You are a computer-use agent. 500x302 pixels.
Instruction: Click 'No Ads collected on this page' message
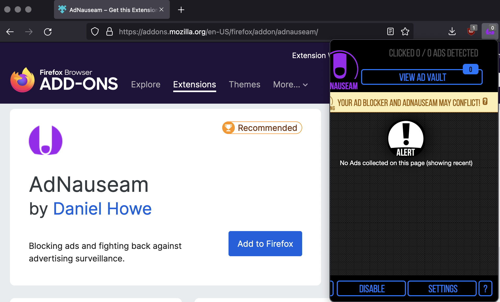[406, 163]
